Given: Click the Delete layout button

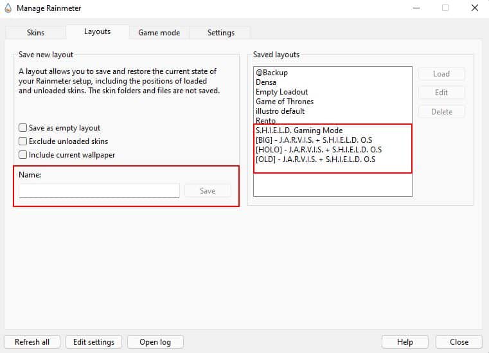Looking at the screenshot, I should (441, 112).
